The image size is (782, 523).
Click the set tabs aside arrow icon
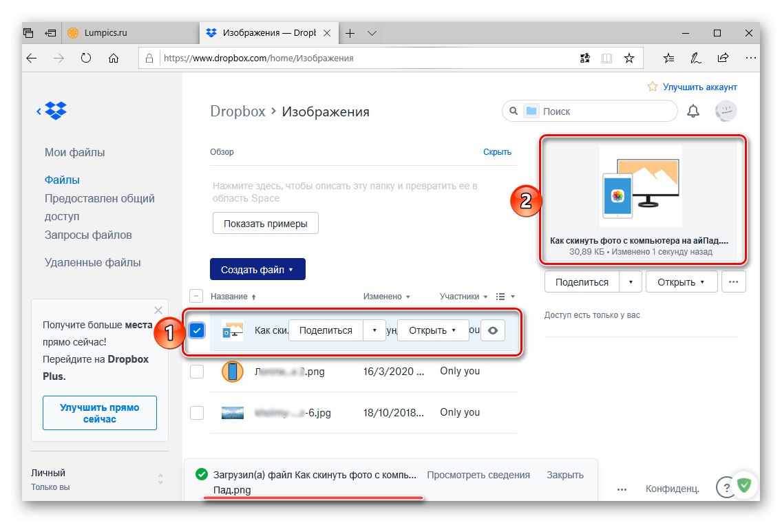coord(50,33)
